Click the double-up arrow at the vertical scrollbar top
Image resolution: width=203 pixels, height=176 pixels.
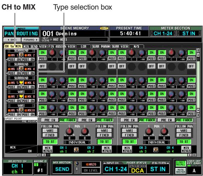point(198,50)
